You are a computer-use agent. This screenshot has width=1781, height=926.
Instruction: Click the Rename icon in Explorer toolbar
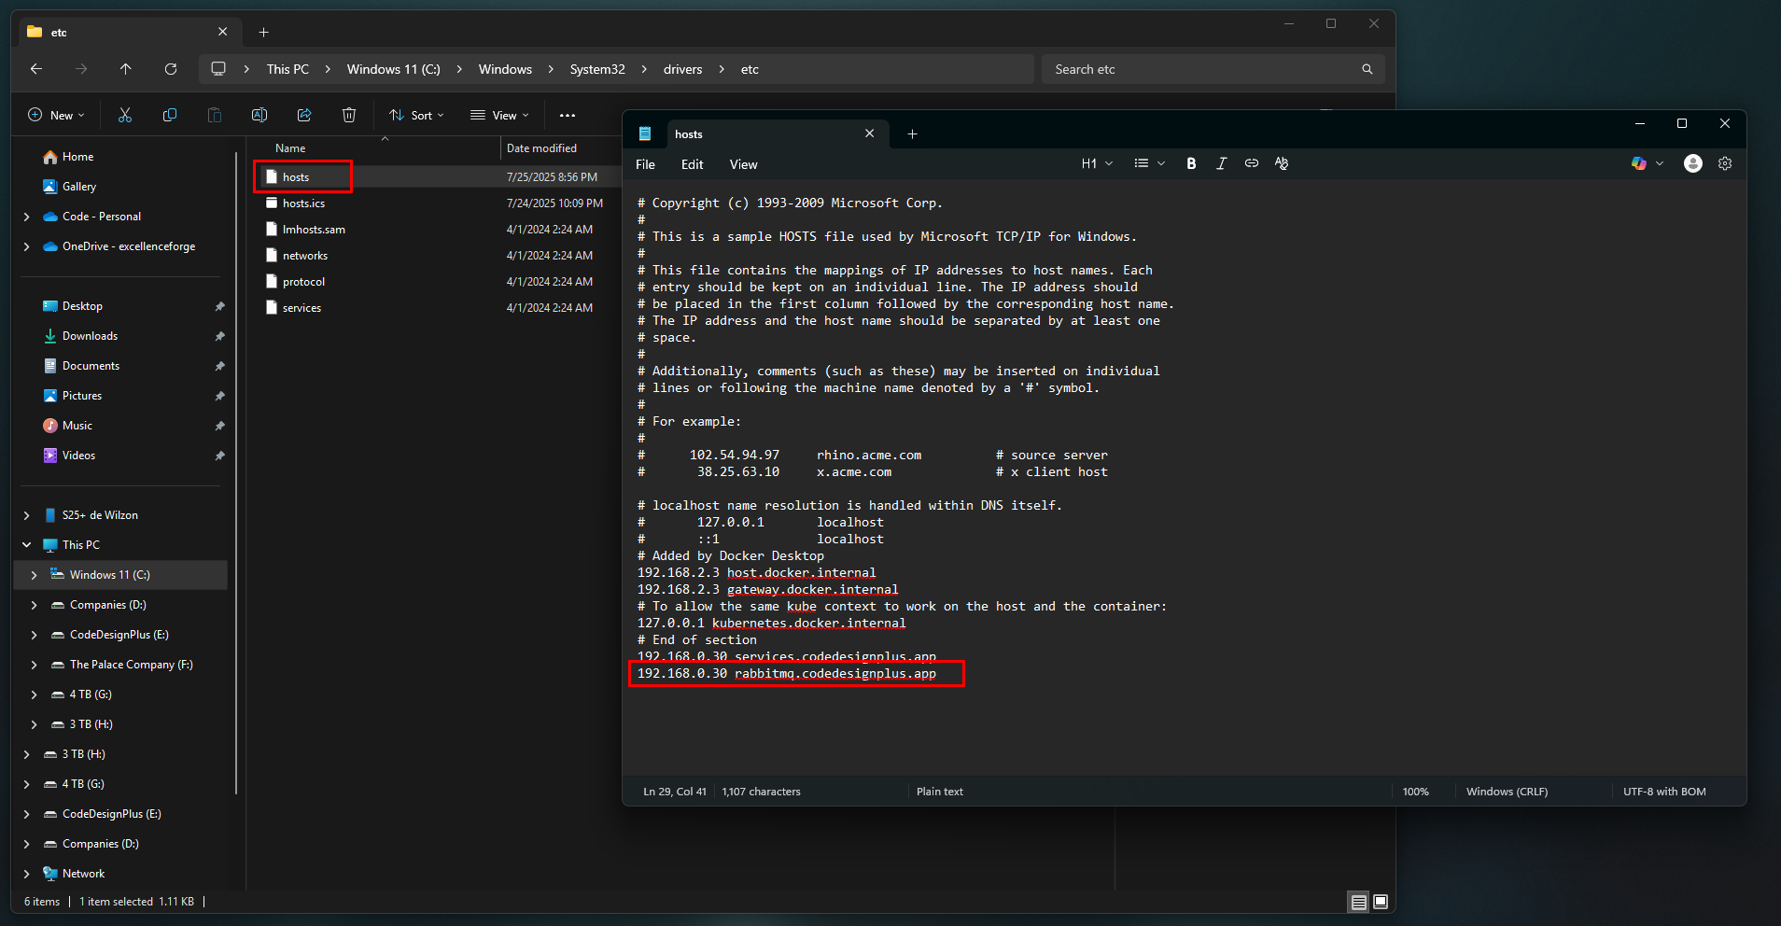[259, 115]
